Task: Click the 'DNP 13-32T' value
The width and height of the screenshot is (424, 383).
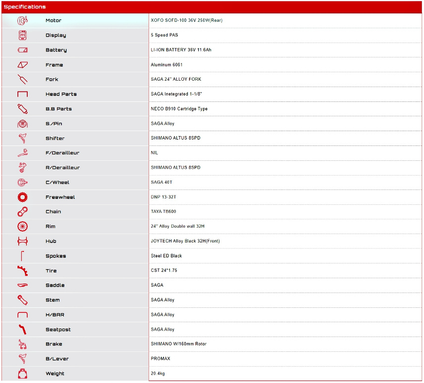Action: pos(163,197)
